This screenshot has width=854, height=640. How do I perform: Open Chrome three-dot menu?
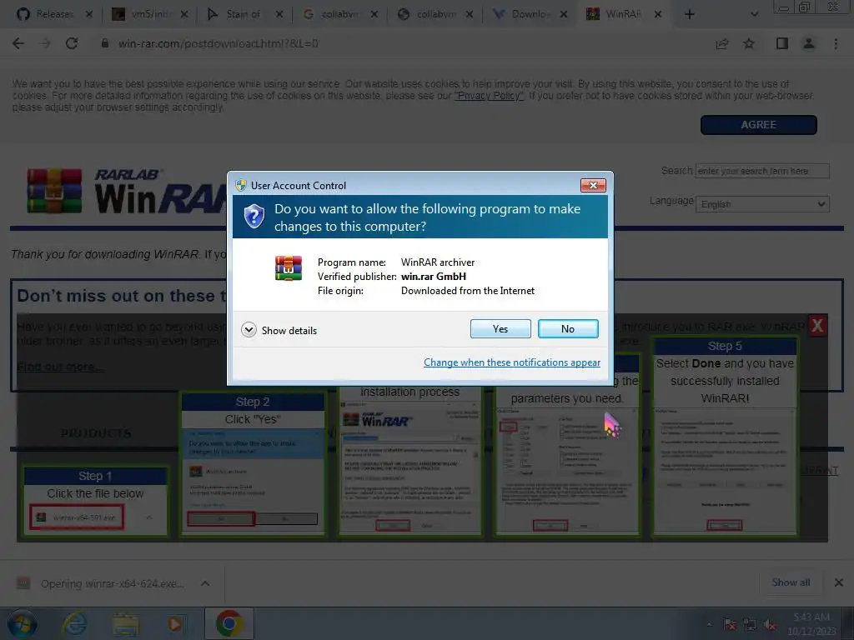tap(836, 43)
